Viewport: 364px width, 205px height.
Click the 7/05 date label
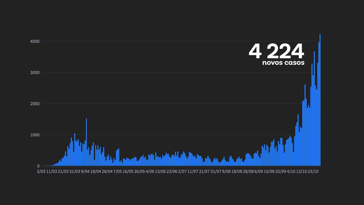point(118,172)
